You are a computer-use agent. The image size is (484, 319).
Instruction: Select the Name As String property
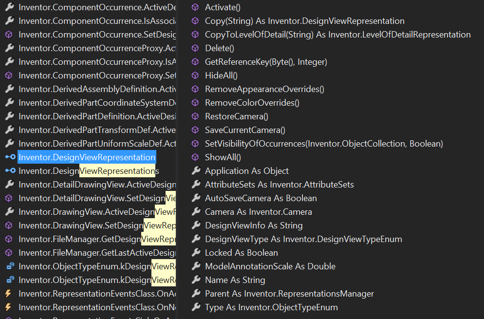[235, 280]
